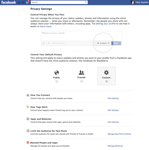Click the search magnifier icon
Screen dimensions: 149x150
click(x=86, y=2)
